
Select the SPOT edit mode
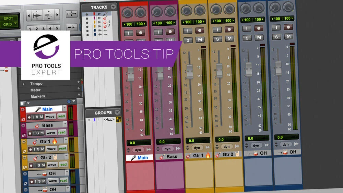8,19
